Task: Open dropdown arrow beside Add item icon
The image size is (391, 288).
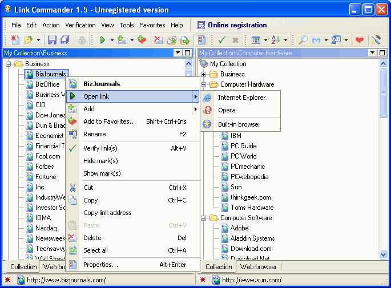Action: (132, 40)
